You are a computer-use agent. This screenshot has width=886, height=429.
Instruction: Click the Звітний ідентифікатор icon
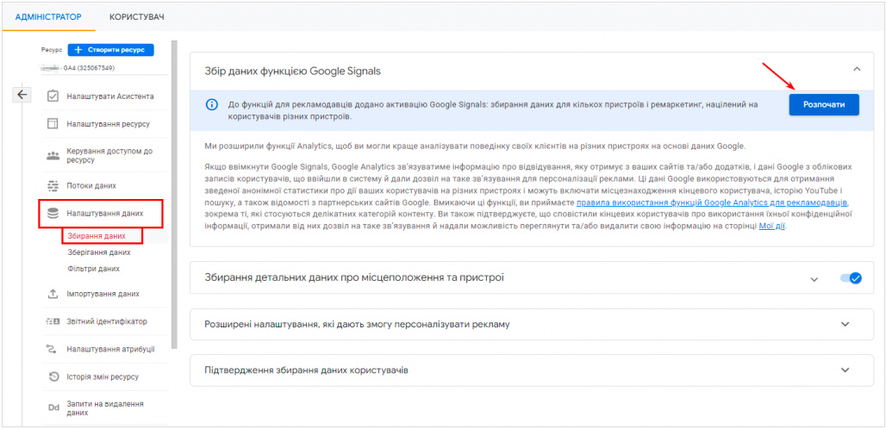coord(53,322)
